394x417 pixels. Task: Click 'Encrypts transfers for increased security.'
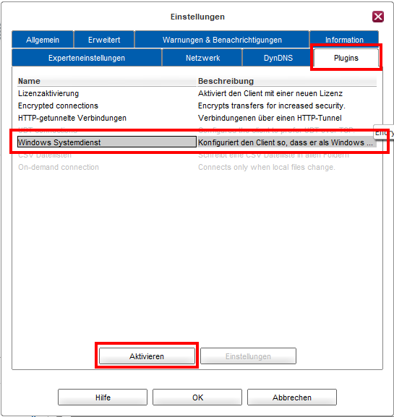[272, 106]
